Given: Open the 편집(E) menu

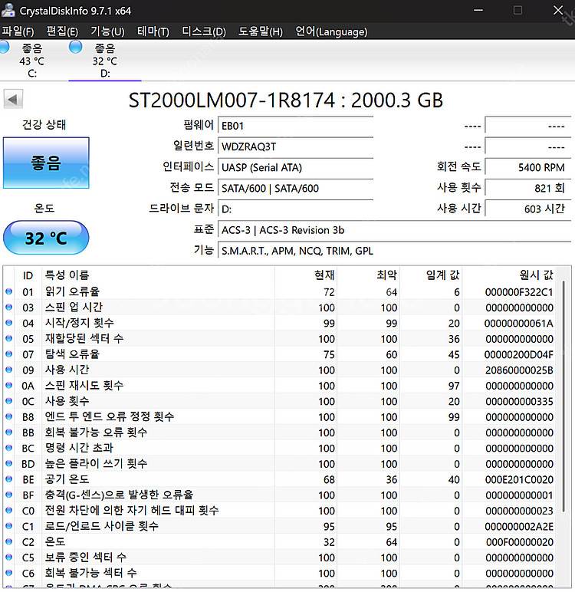Looking at the screenshot, I should pos(62,31).
